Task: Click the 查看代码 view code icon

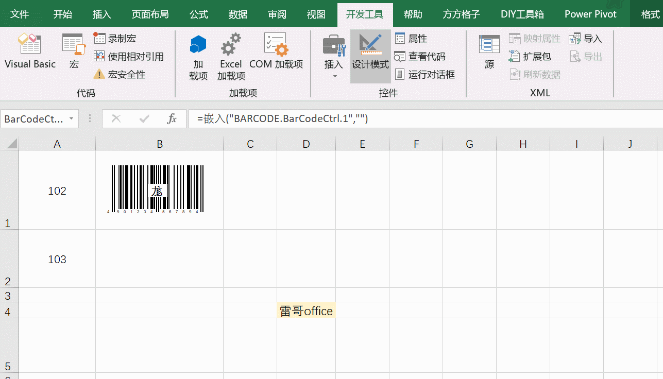Action: 424,57
